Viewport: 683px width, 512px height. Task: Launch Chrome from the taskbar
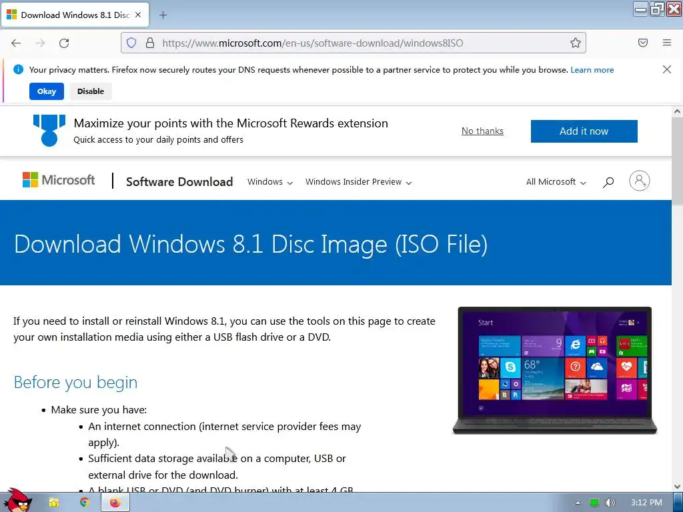point(84,503)
